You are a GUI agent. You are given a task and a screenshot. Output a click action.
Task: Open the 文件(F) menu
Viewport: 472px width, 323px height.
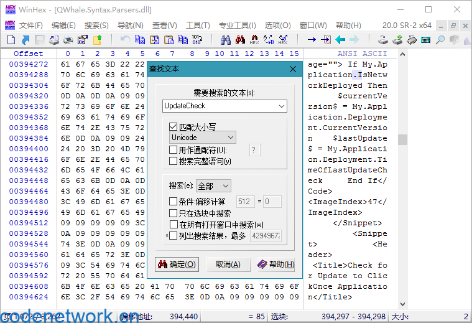[x=31, y=26]
